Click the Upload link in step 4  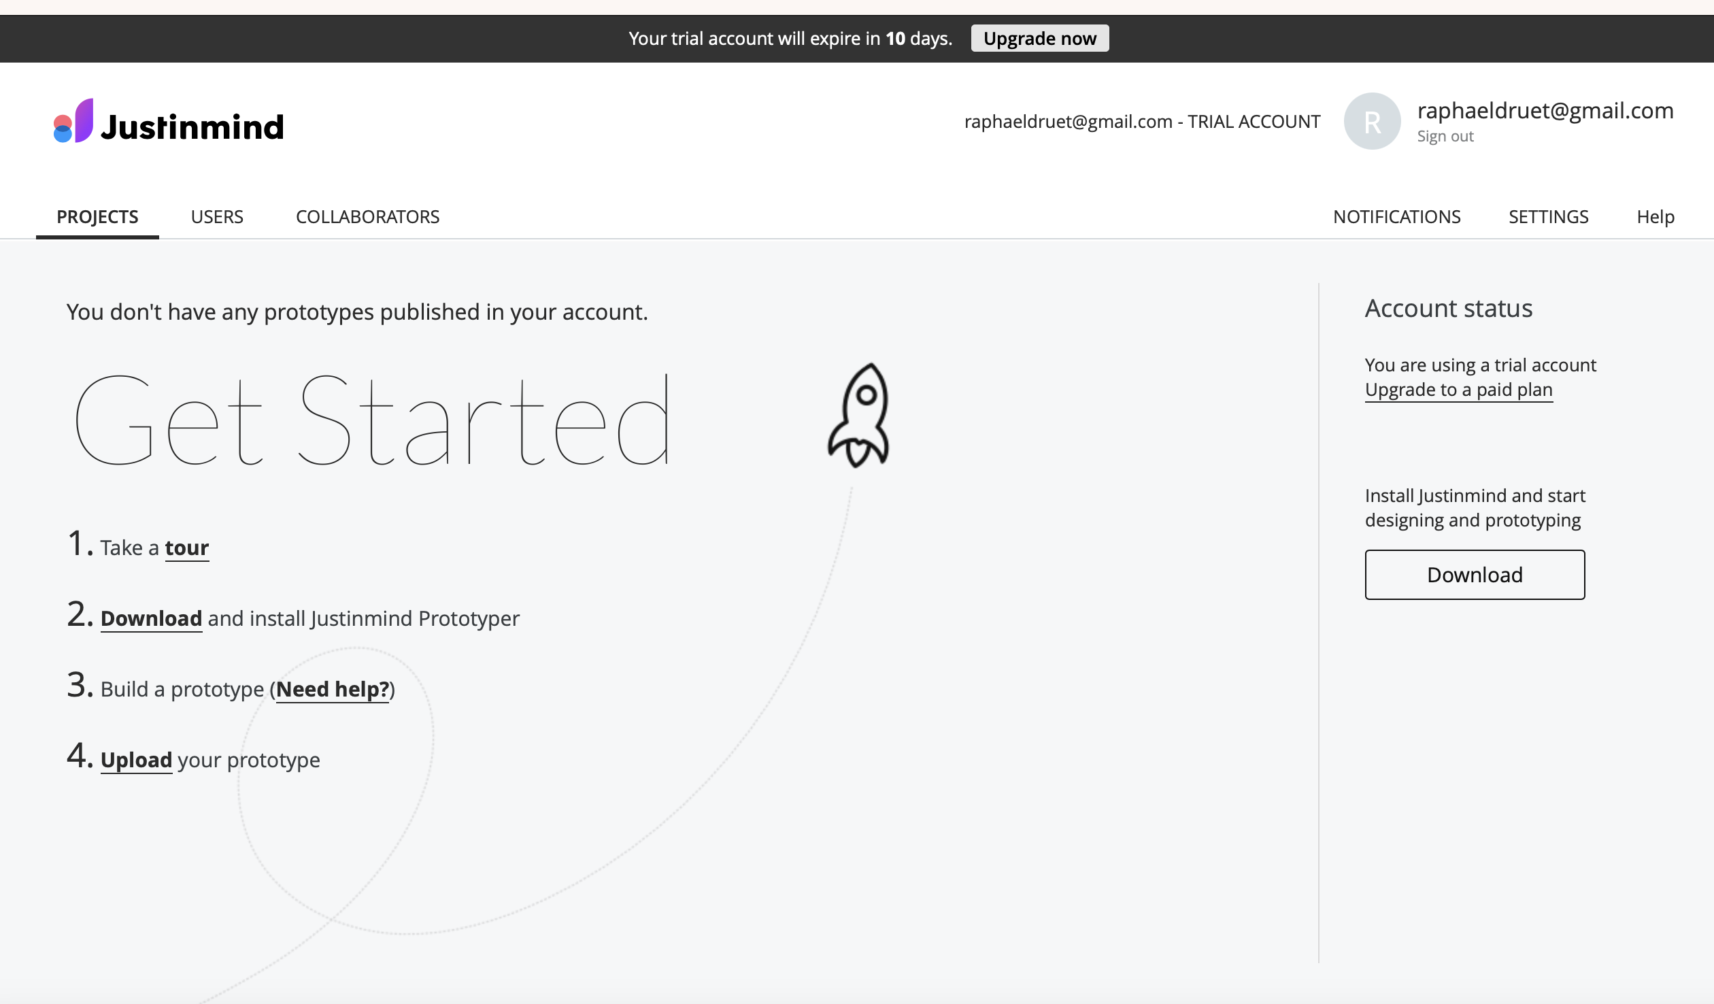(136, 760)
